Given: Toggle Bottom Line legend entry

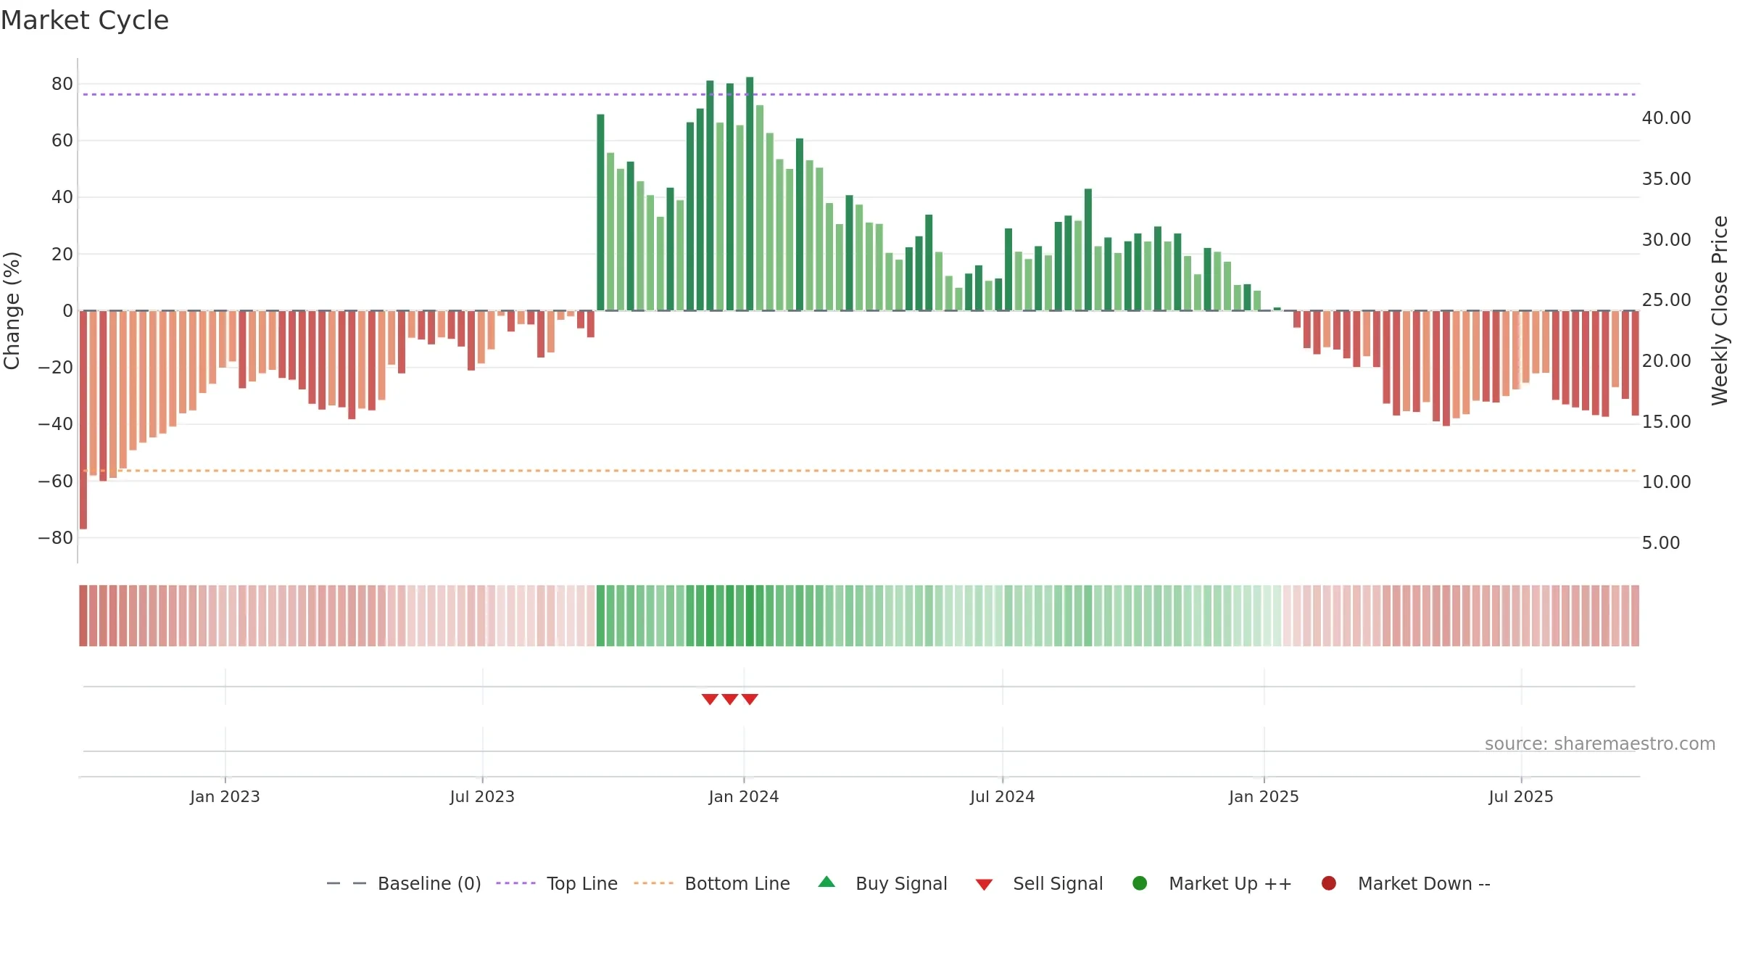Looking at the screenshot, I should pos(711,883).
